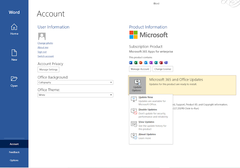
Task: Click the Manage Account button
Action: tap(140, 69)
